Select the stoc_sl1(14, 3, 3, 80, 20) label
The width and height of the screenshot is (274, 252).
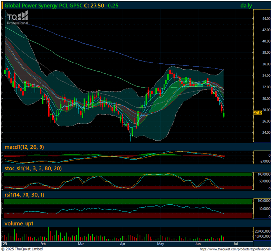click(x=33, y=168)
